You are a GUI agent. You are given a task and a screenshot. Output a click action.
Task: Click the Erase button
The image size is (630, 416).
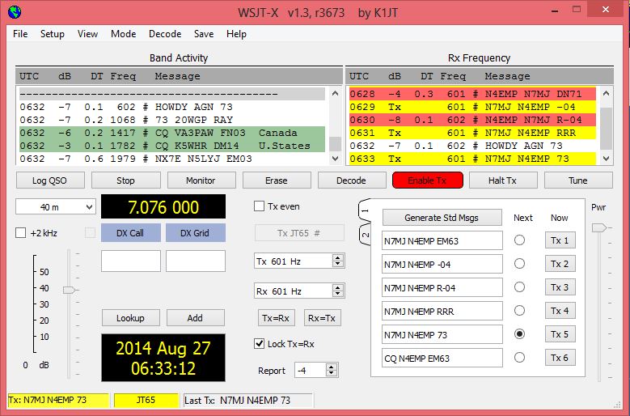coord(277,180)
